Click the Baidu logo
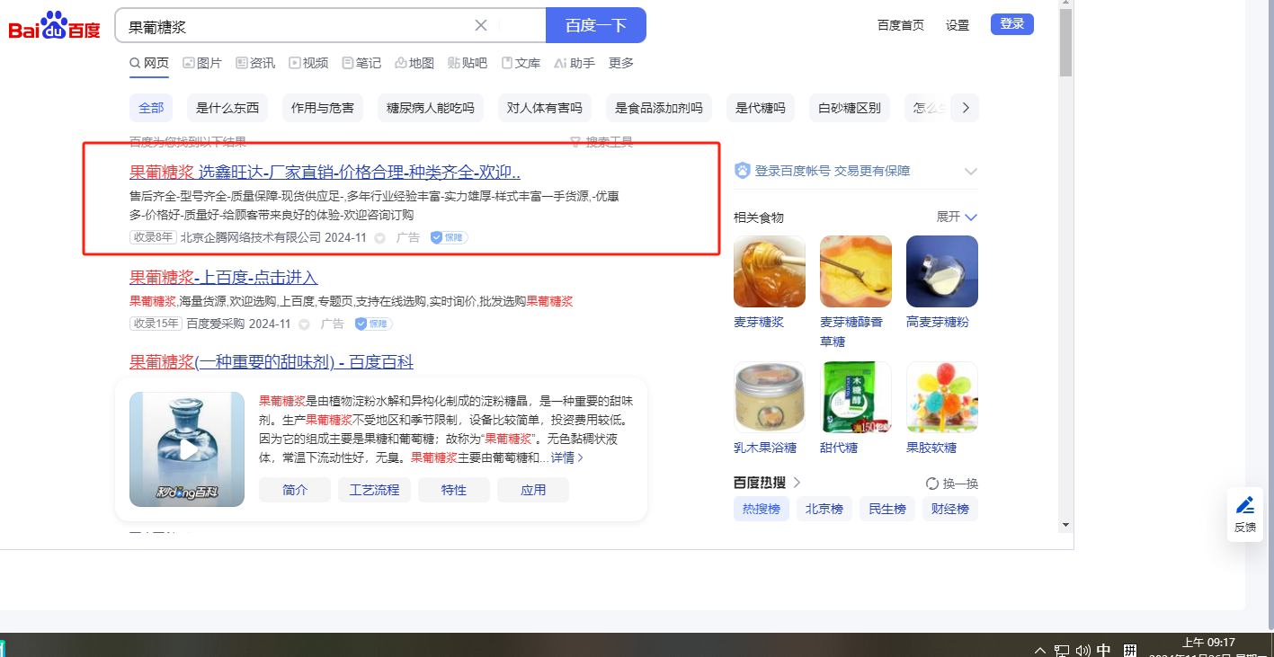1274x657 pixels. coord(55,25)
